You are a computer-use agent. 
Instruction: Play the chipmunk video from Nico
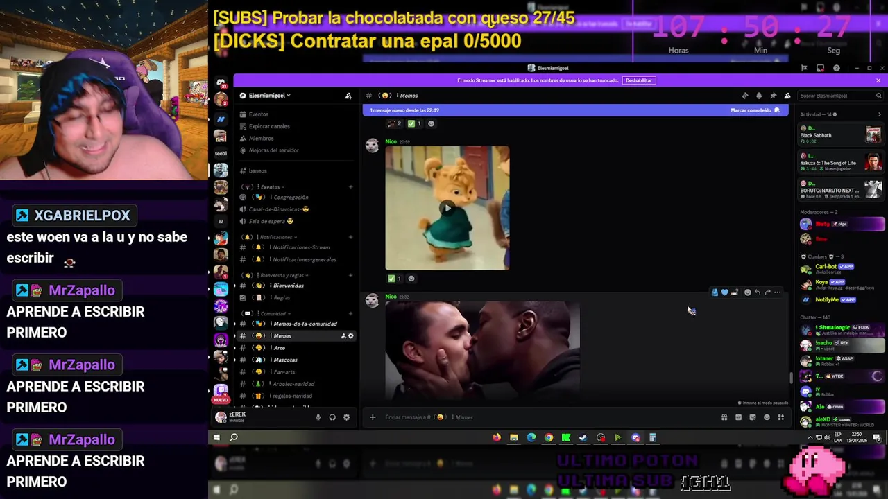point(447,208)
